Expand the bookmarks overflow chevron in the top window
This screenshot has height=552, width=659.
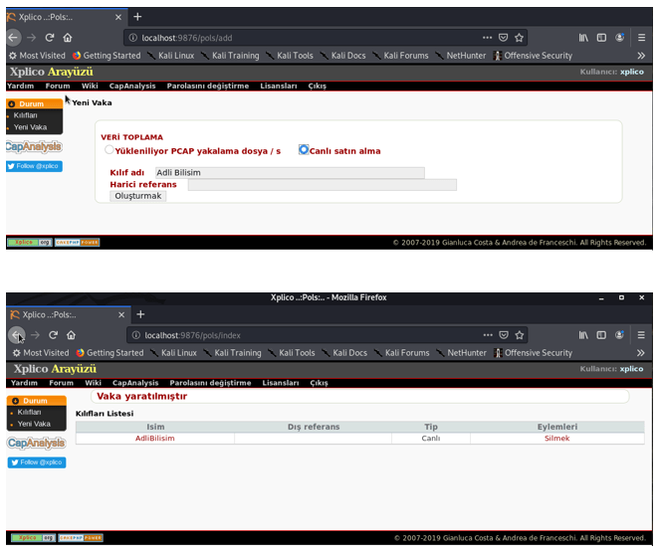point(640,56)
